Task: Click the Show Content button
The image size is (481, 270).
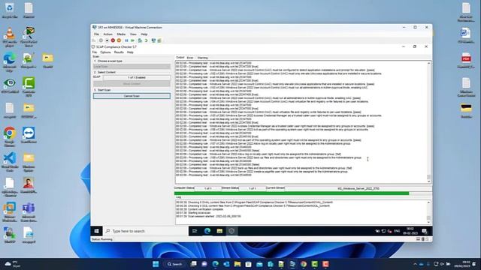Action: (x=132, y=83)
